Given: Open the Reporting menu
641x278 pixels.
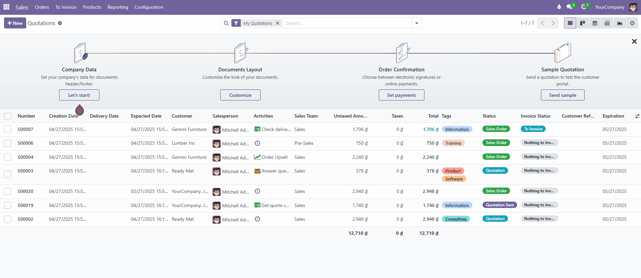Looking at the screenshot, I should (118, 7).
